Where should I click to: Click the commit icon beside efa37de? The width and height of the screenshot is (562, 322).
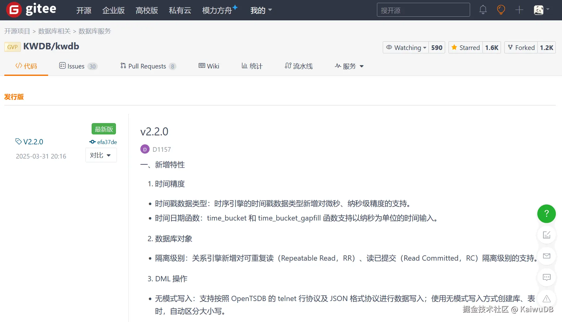(92, 142)
